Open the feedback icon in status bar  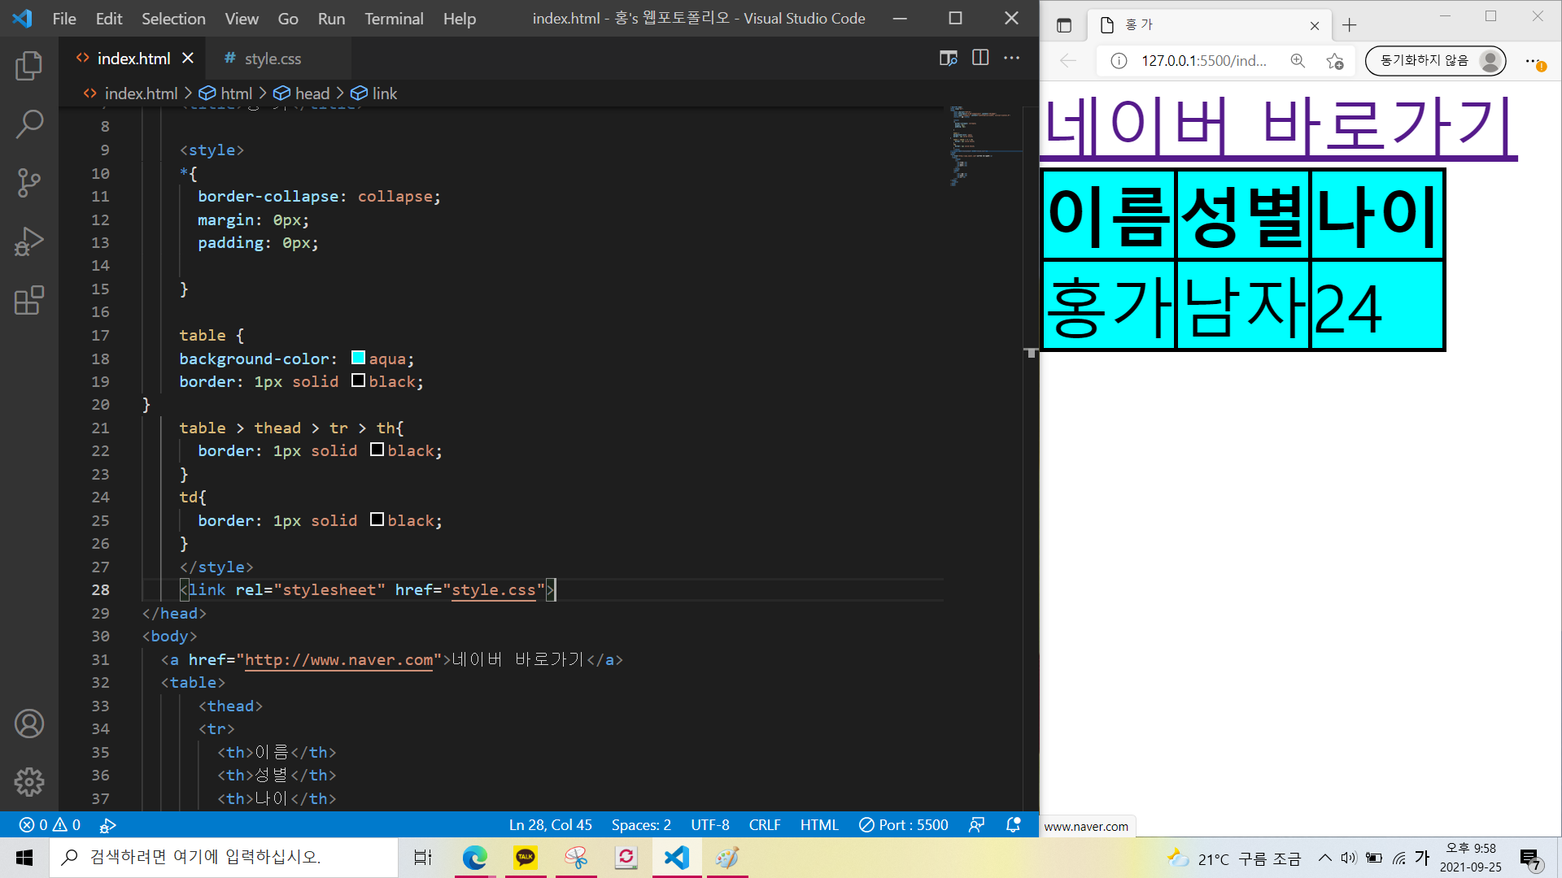(977, 824)
